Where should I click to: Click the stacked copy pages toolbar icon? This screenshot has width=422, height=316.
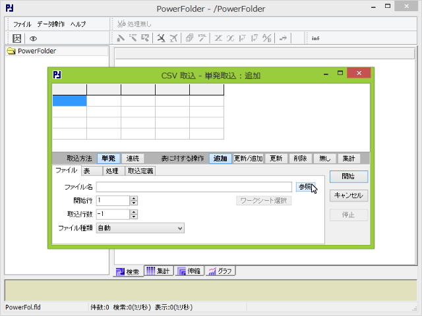(x=189, y=38)
